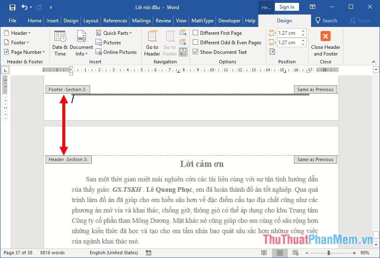
Task: Open the MathType ribbon tab
Action: point(202,20)
